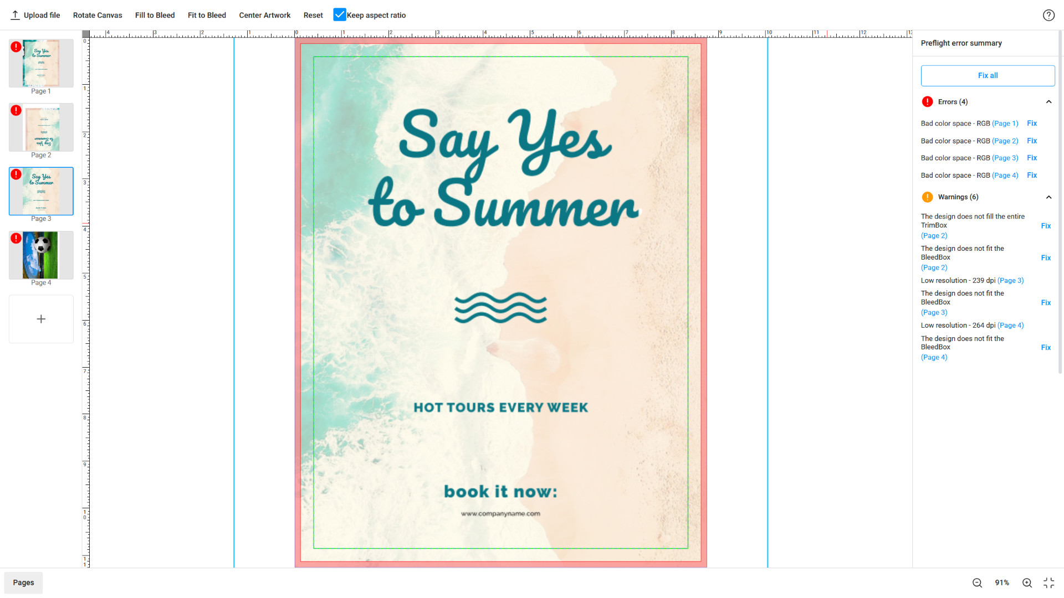This screenshot has width=1064, height=598.
Task: Click the Upload file icon
Action: coord(15,15)
